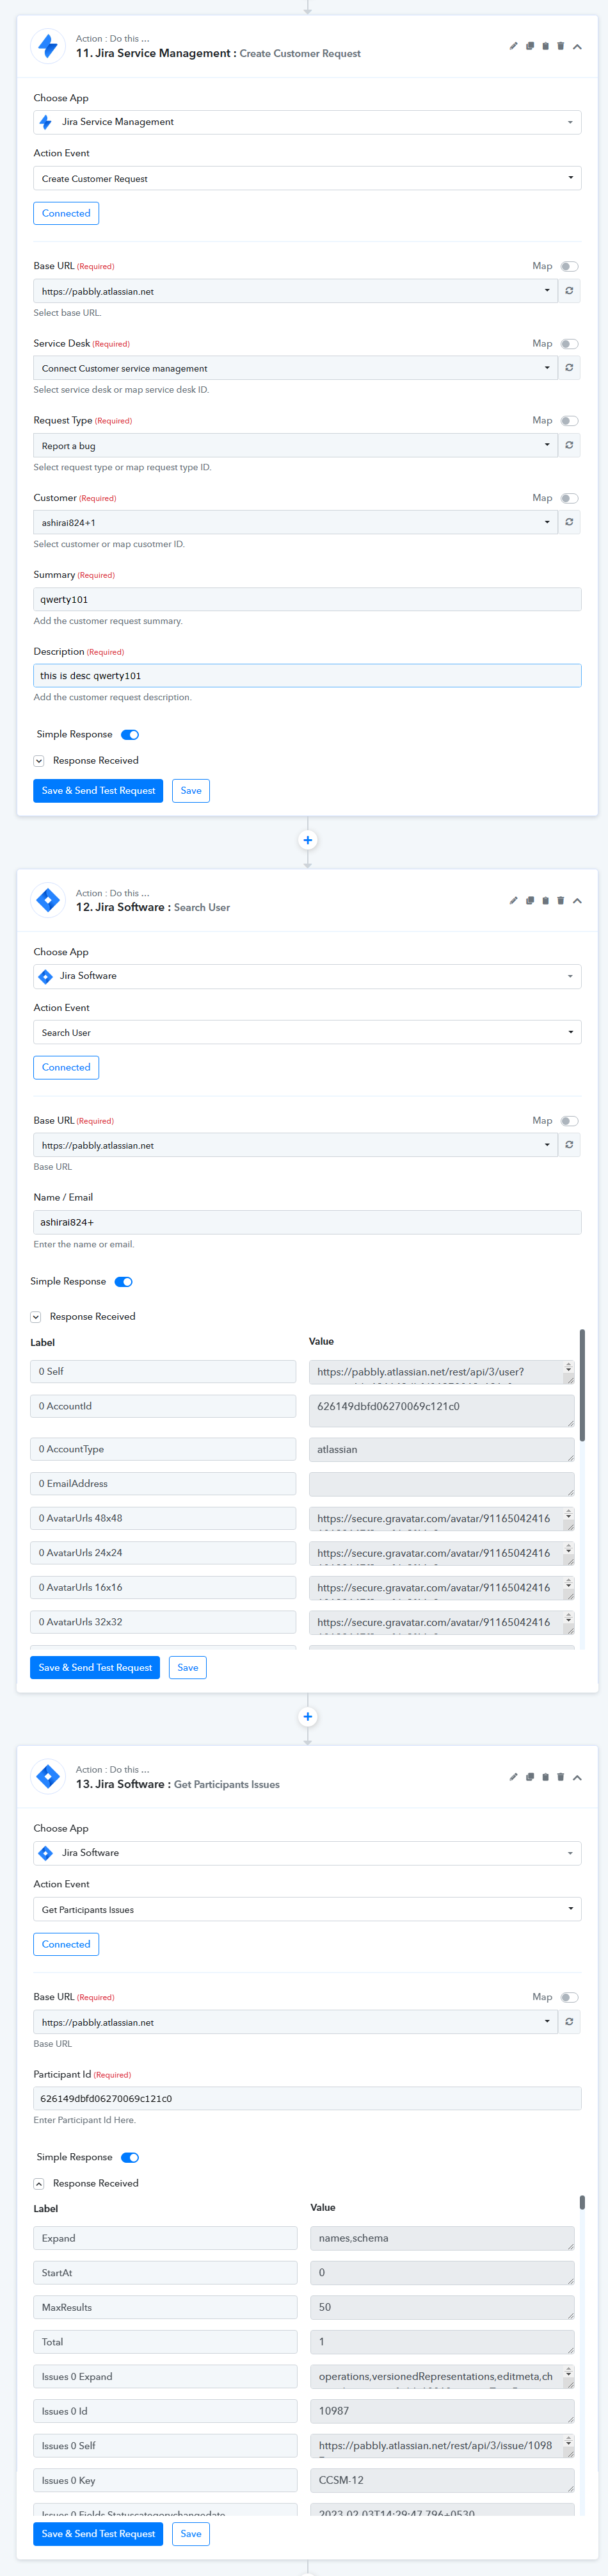Click plus icon between steps 12 and 13
This screenshot has height=2576, width=608.
307,1717
